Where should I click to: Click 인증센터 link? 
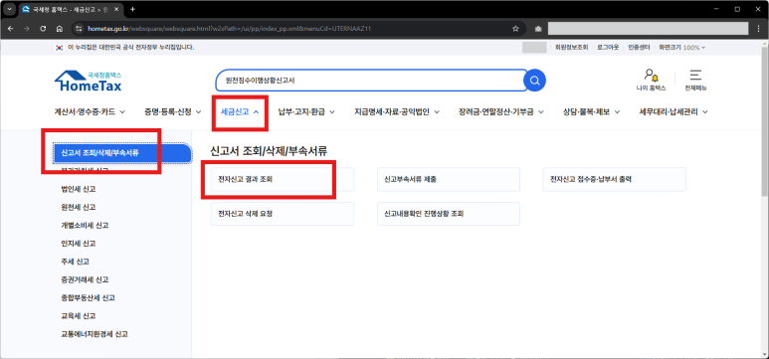point(639,48)
